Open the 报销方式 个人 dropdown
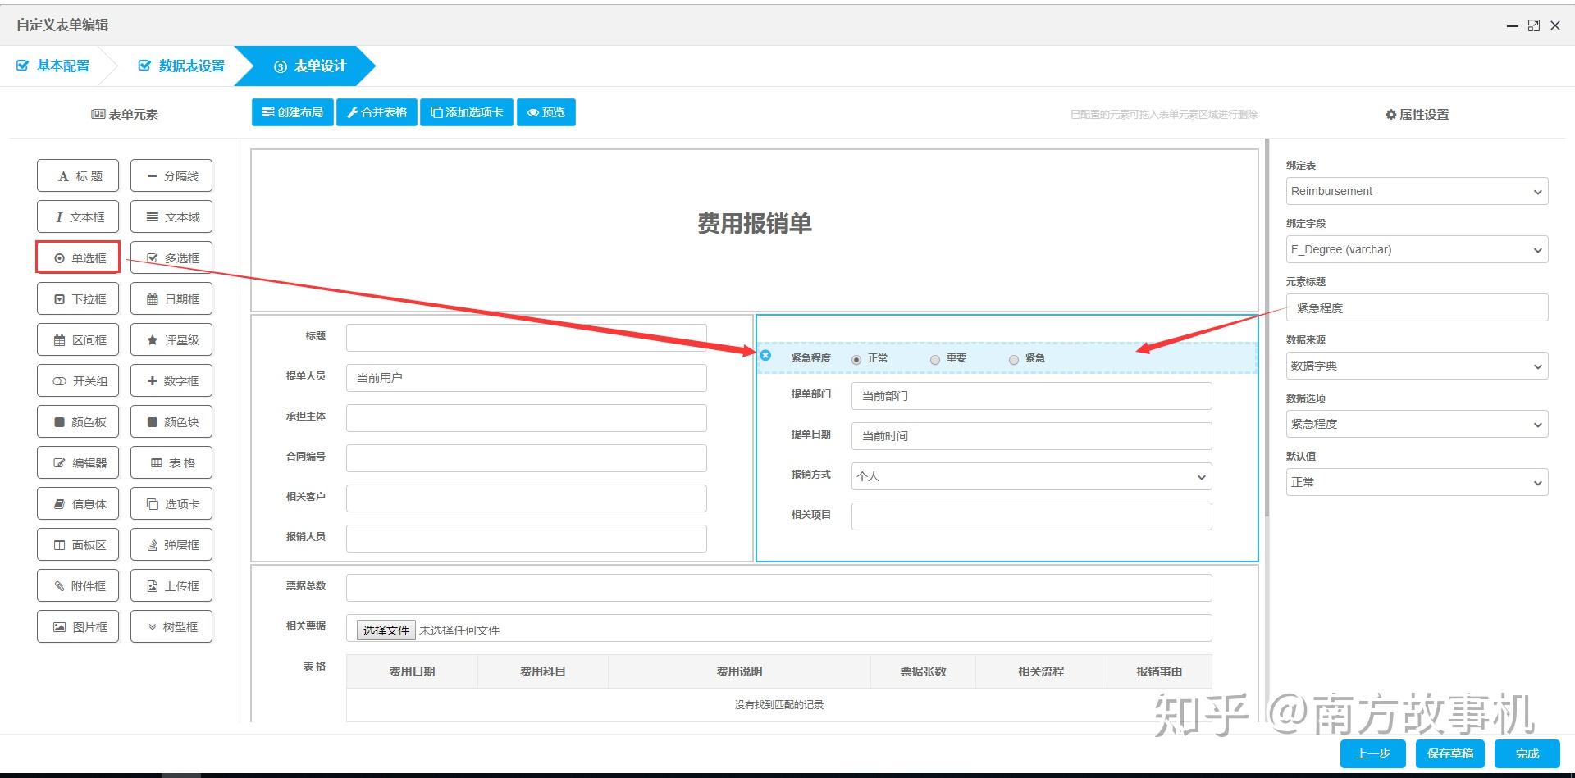 [1031, 476]
